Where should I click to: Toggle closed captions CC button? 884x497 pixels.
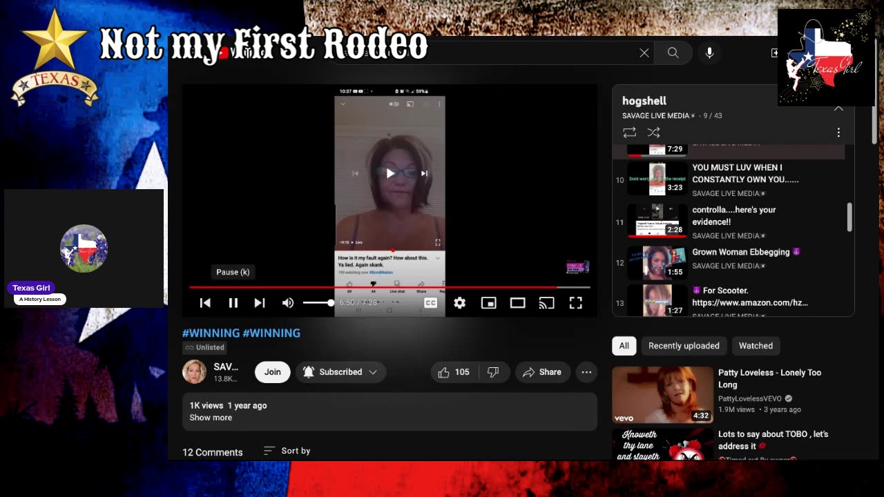[x=430, y=303]
